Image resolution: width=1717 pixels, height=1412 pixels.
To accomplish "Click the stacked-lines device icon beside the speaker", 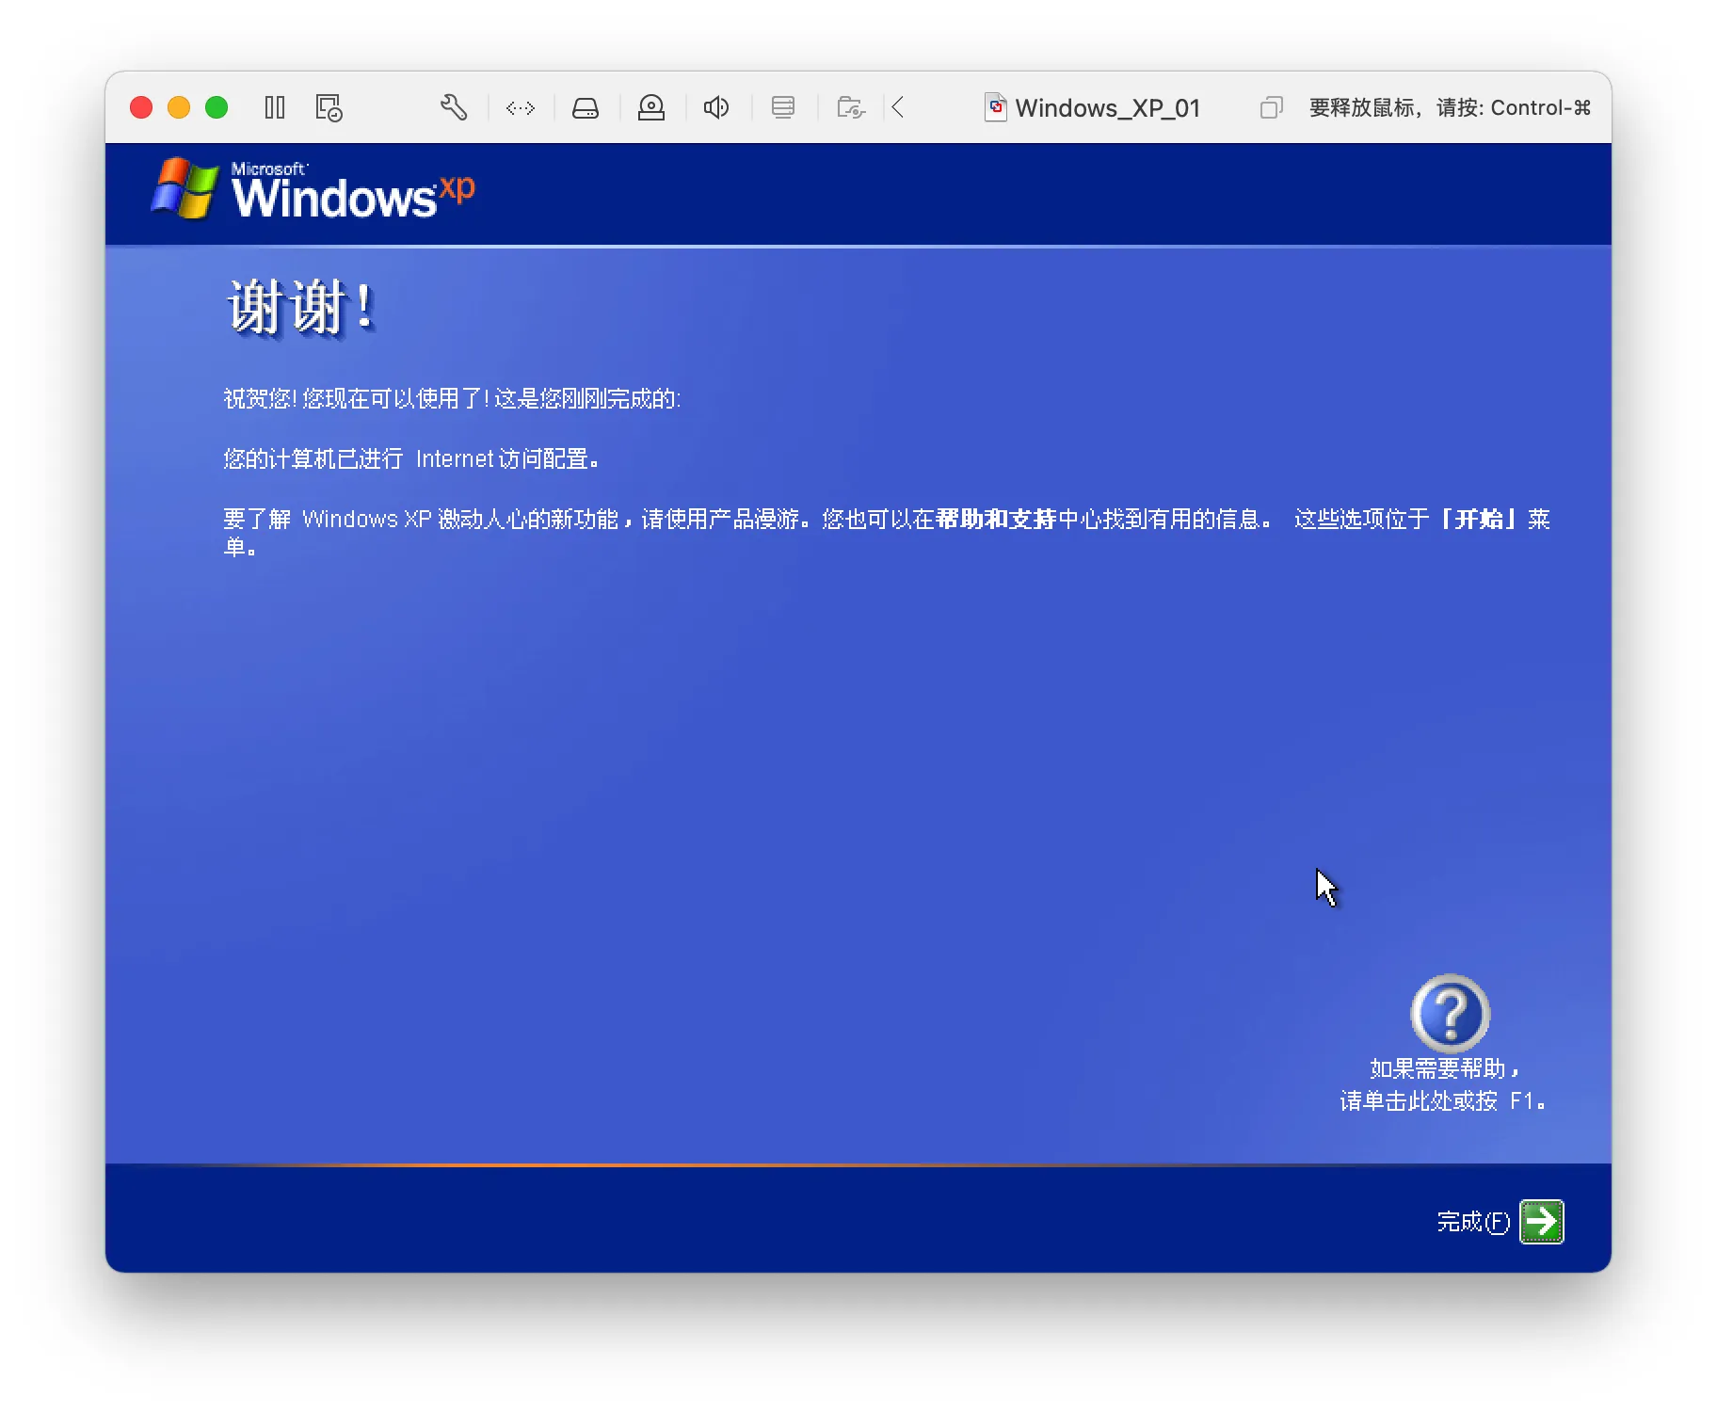I will click(783, 108).
